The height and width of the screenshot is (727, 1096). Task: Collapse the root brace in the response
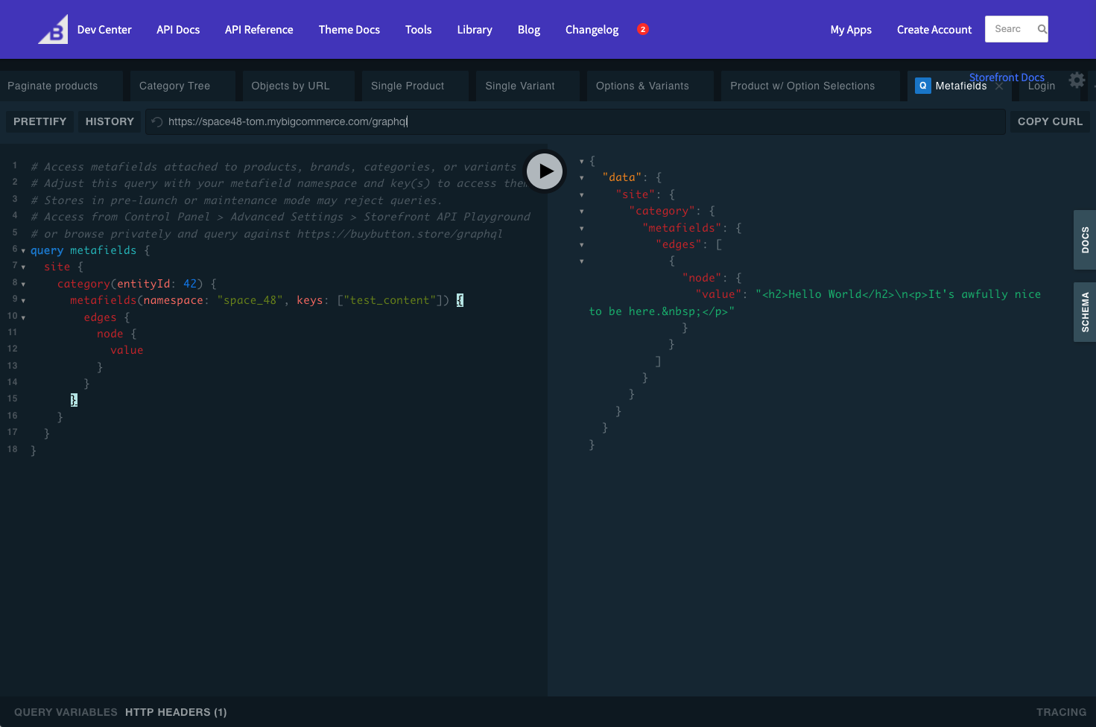coord(582,162)
